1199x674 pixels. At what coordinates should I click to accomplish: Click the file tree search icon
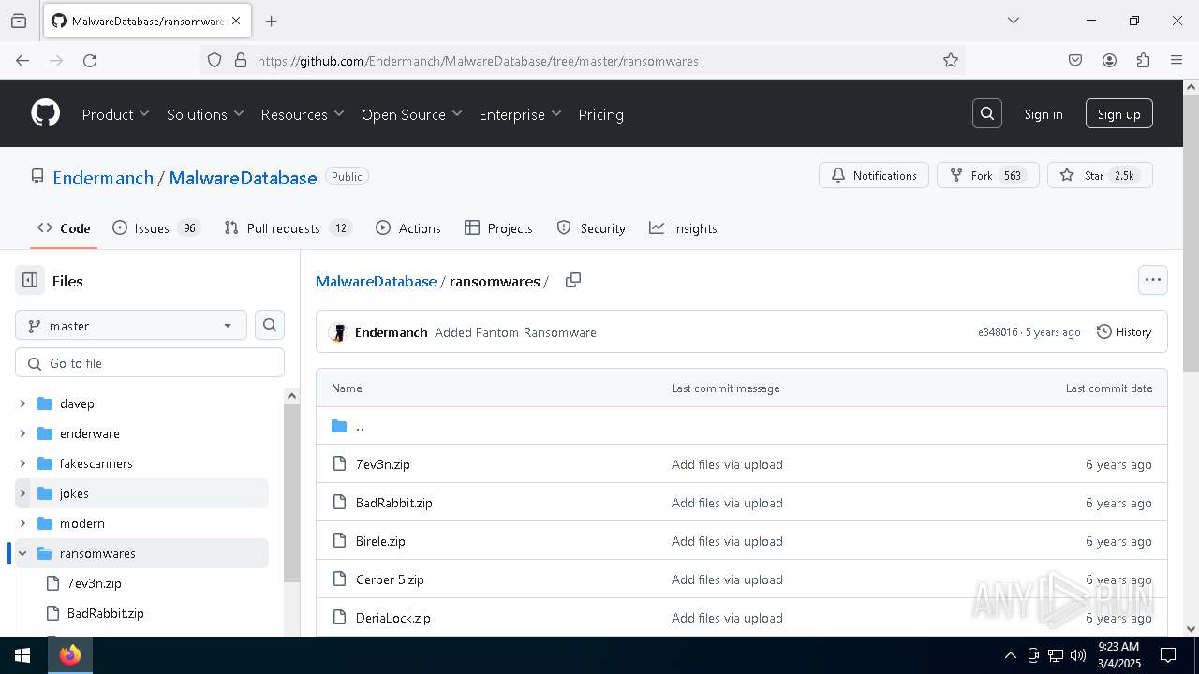[x=270, y=325]
